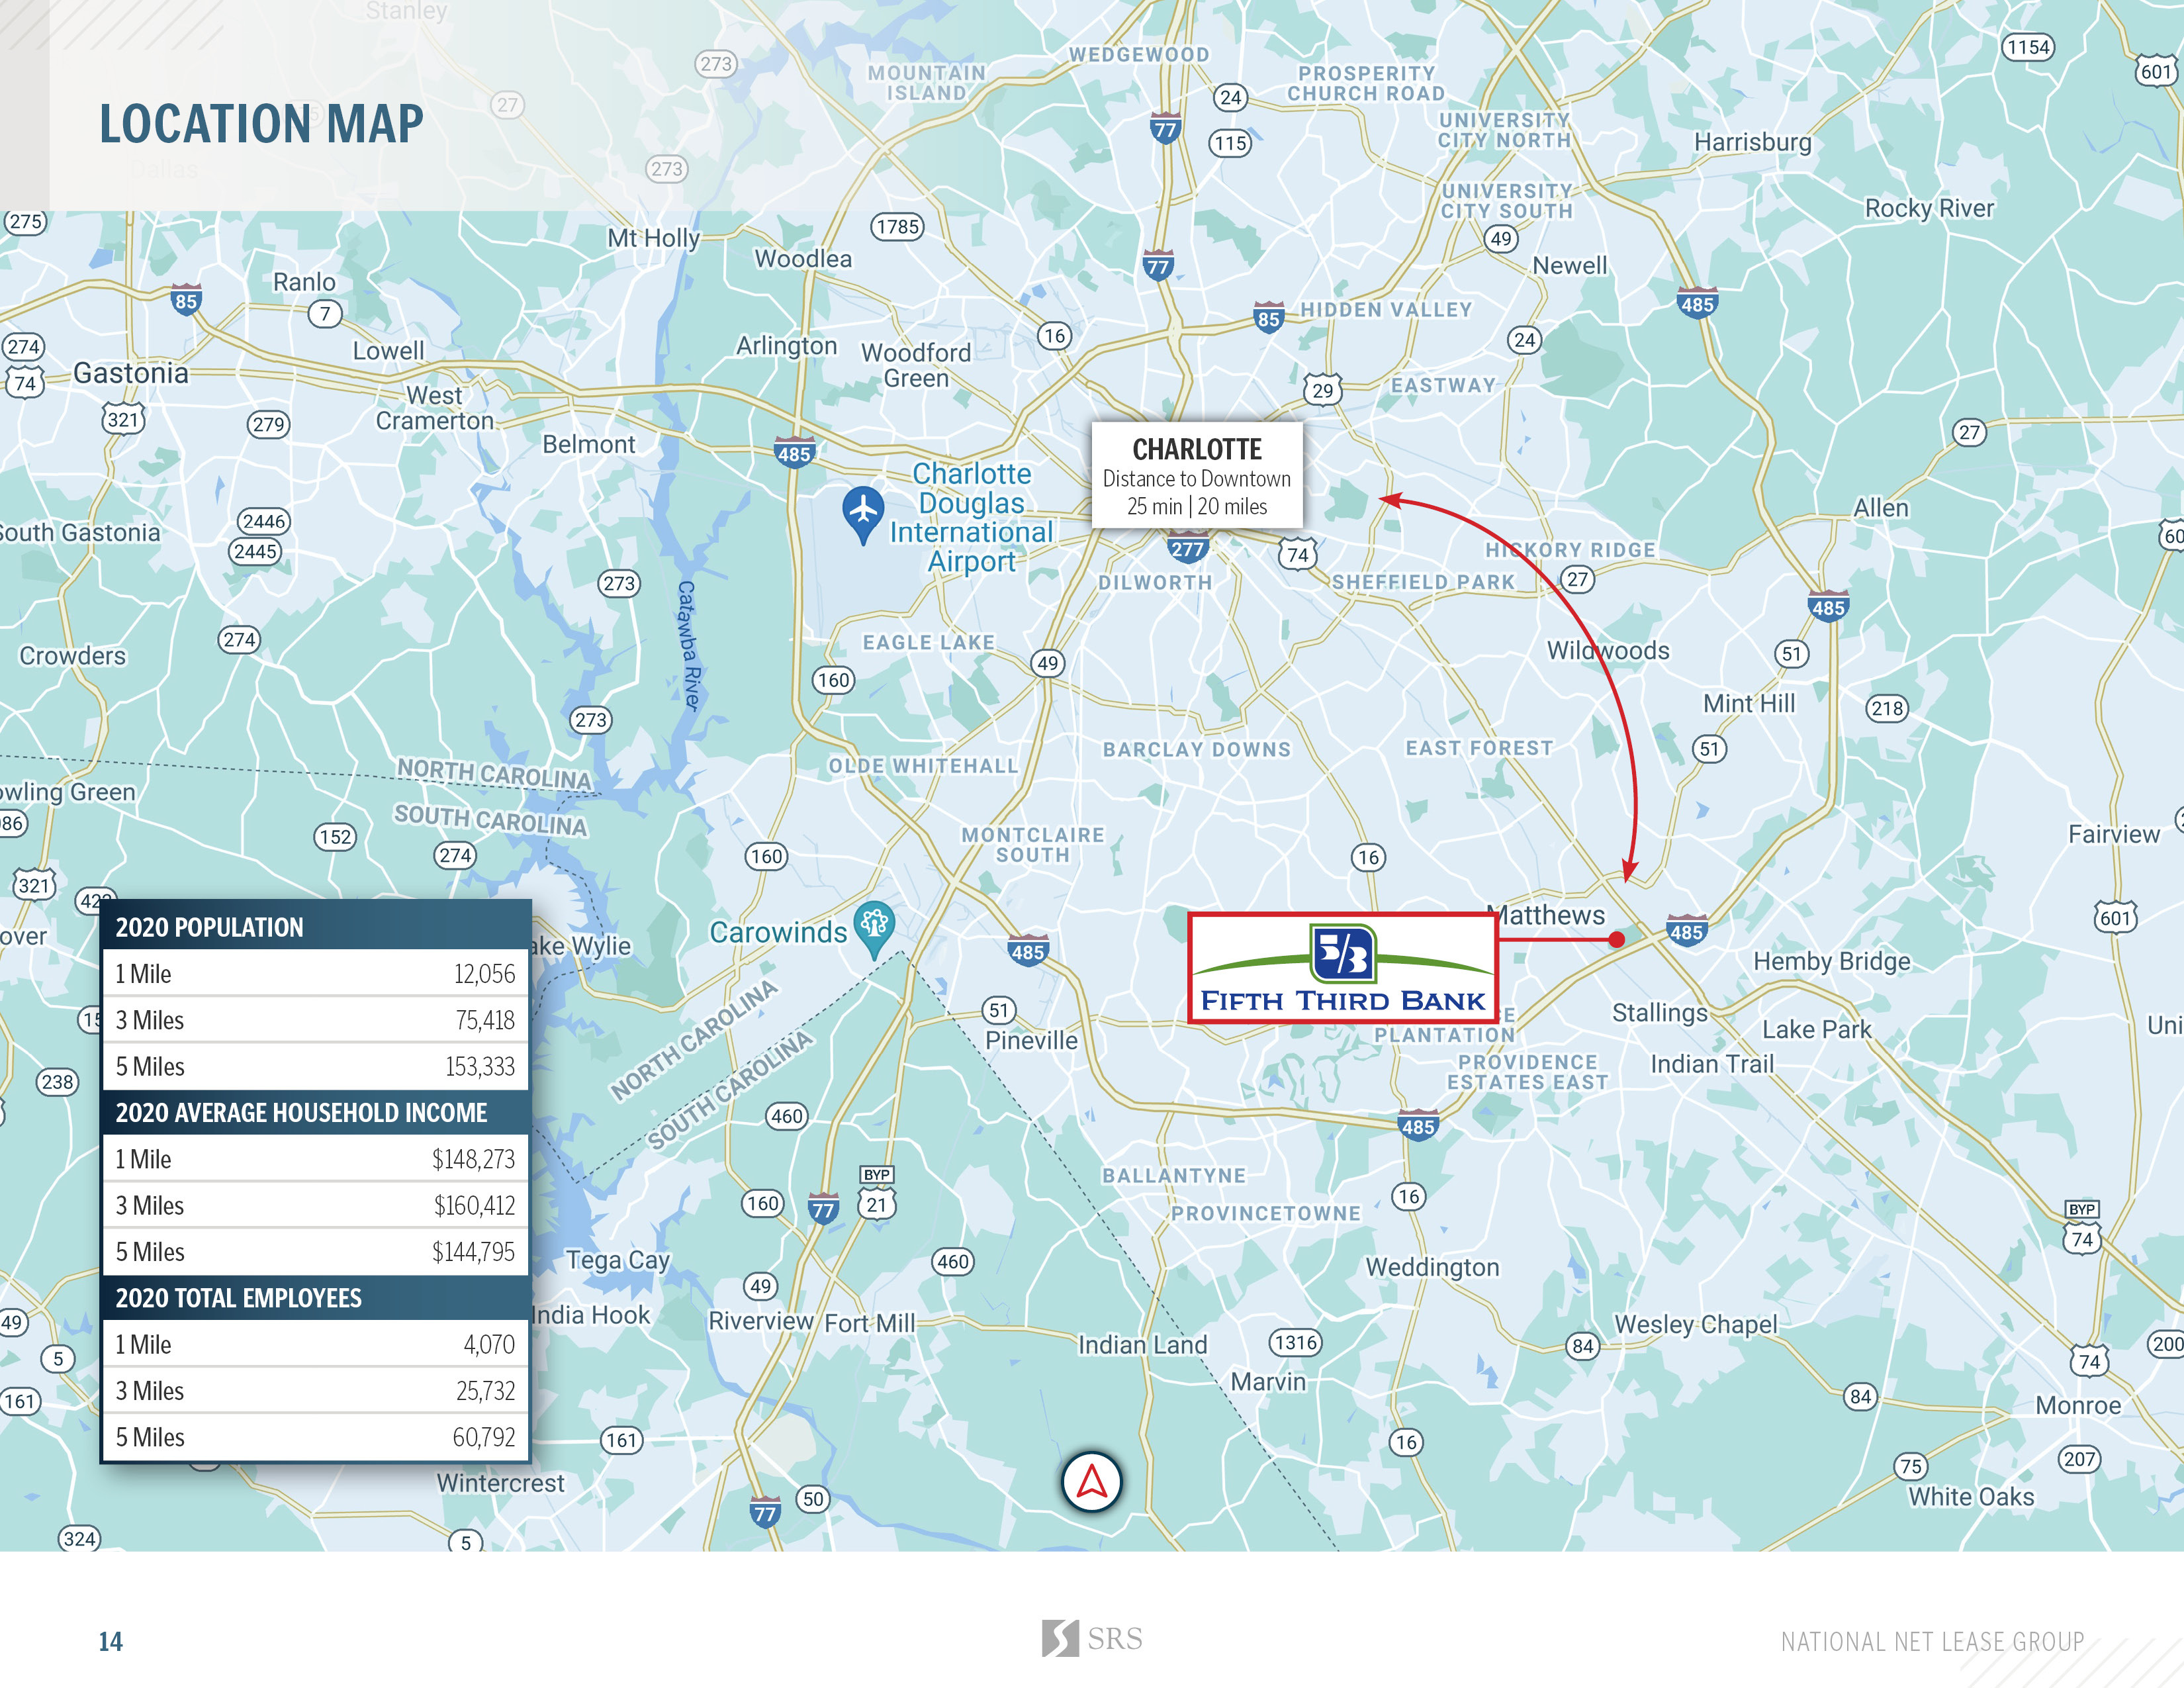
Task: Select the Weddington label
Action: pyautogui.click(x=1432, y=1268)
